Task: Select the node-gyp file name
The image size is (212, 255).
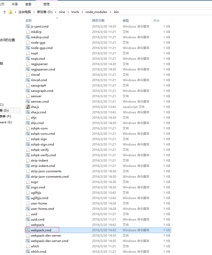Action: (x=38, y=43)
